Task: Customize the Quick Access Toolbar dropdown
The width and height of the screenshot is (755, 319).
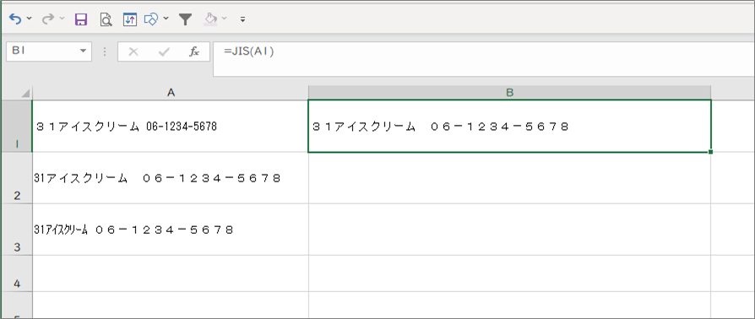Action: pyautogui.click(x=242, y=19)
